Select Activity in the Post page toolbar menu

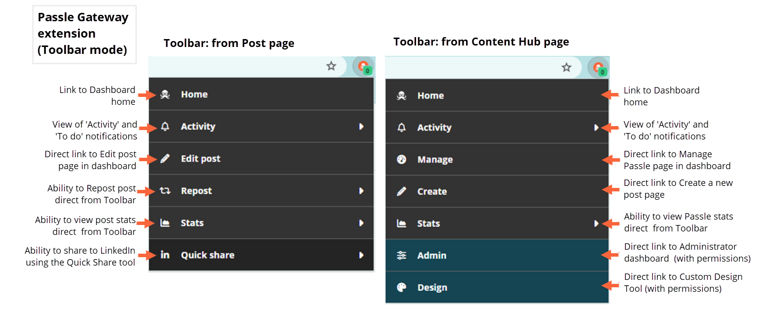pos(261,127)
